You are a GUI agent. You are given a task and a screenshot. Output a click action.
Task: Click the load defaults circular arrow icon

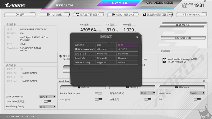(78, 15)
